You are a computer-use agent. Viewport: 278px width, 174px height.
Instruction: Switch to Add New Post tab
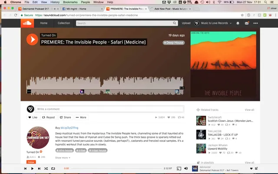click(x=171, y=9)
